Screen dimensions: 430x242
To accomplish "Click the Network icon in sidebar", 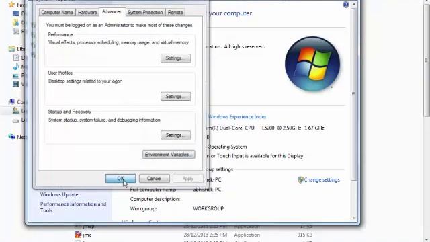I will pyautogui.click(x=11, y=137).
